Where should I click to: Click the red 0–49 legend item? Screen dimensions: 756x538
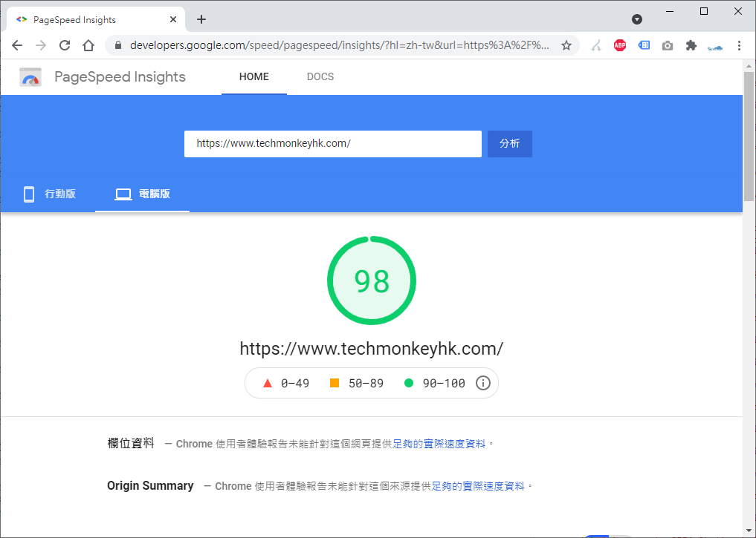286,383
